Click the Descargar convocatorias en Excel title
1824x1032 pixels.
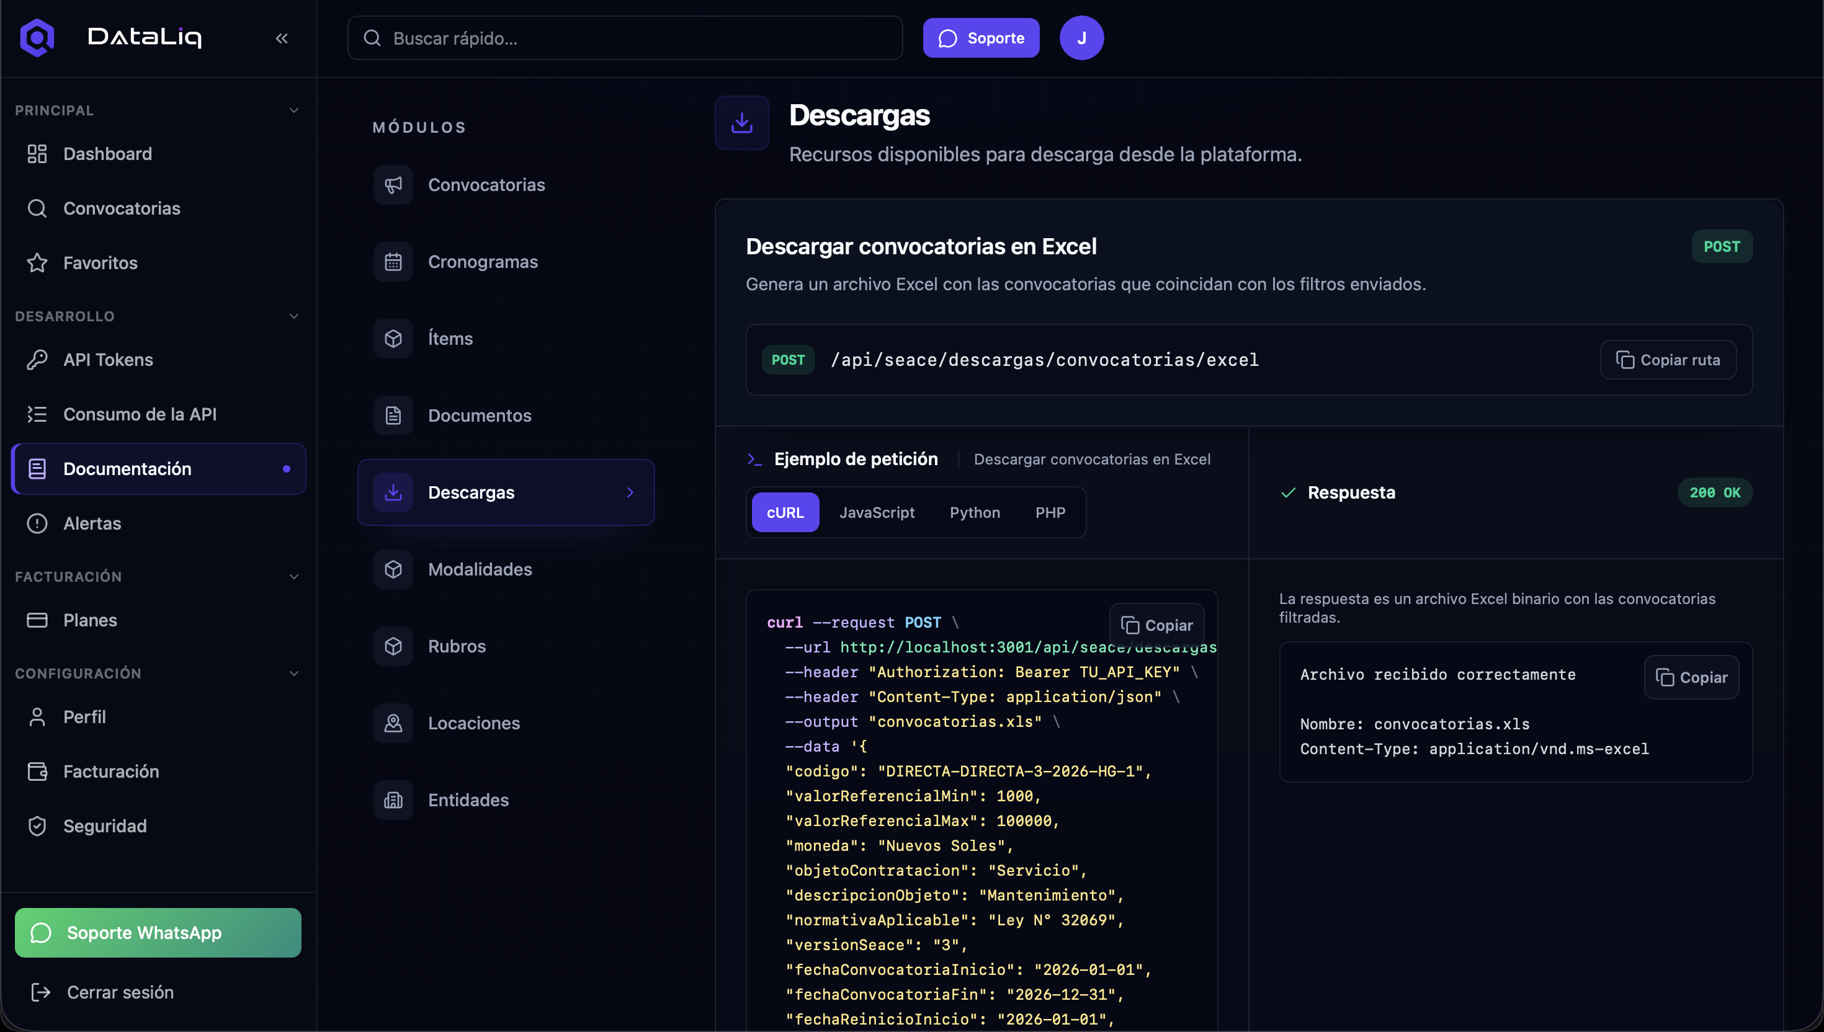tap(921, 246)
